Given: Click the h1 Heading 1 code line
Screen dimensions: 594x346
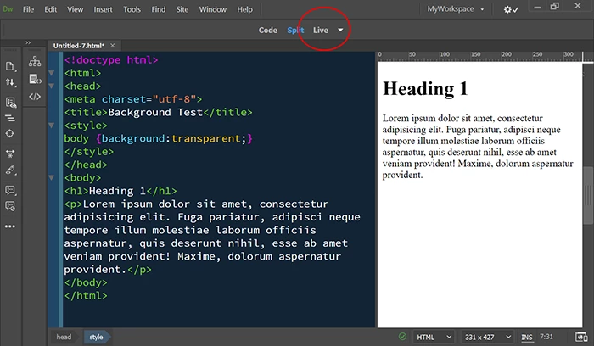Looking at the screenshot, I should pos(120,191).
